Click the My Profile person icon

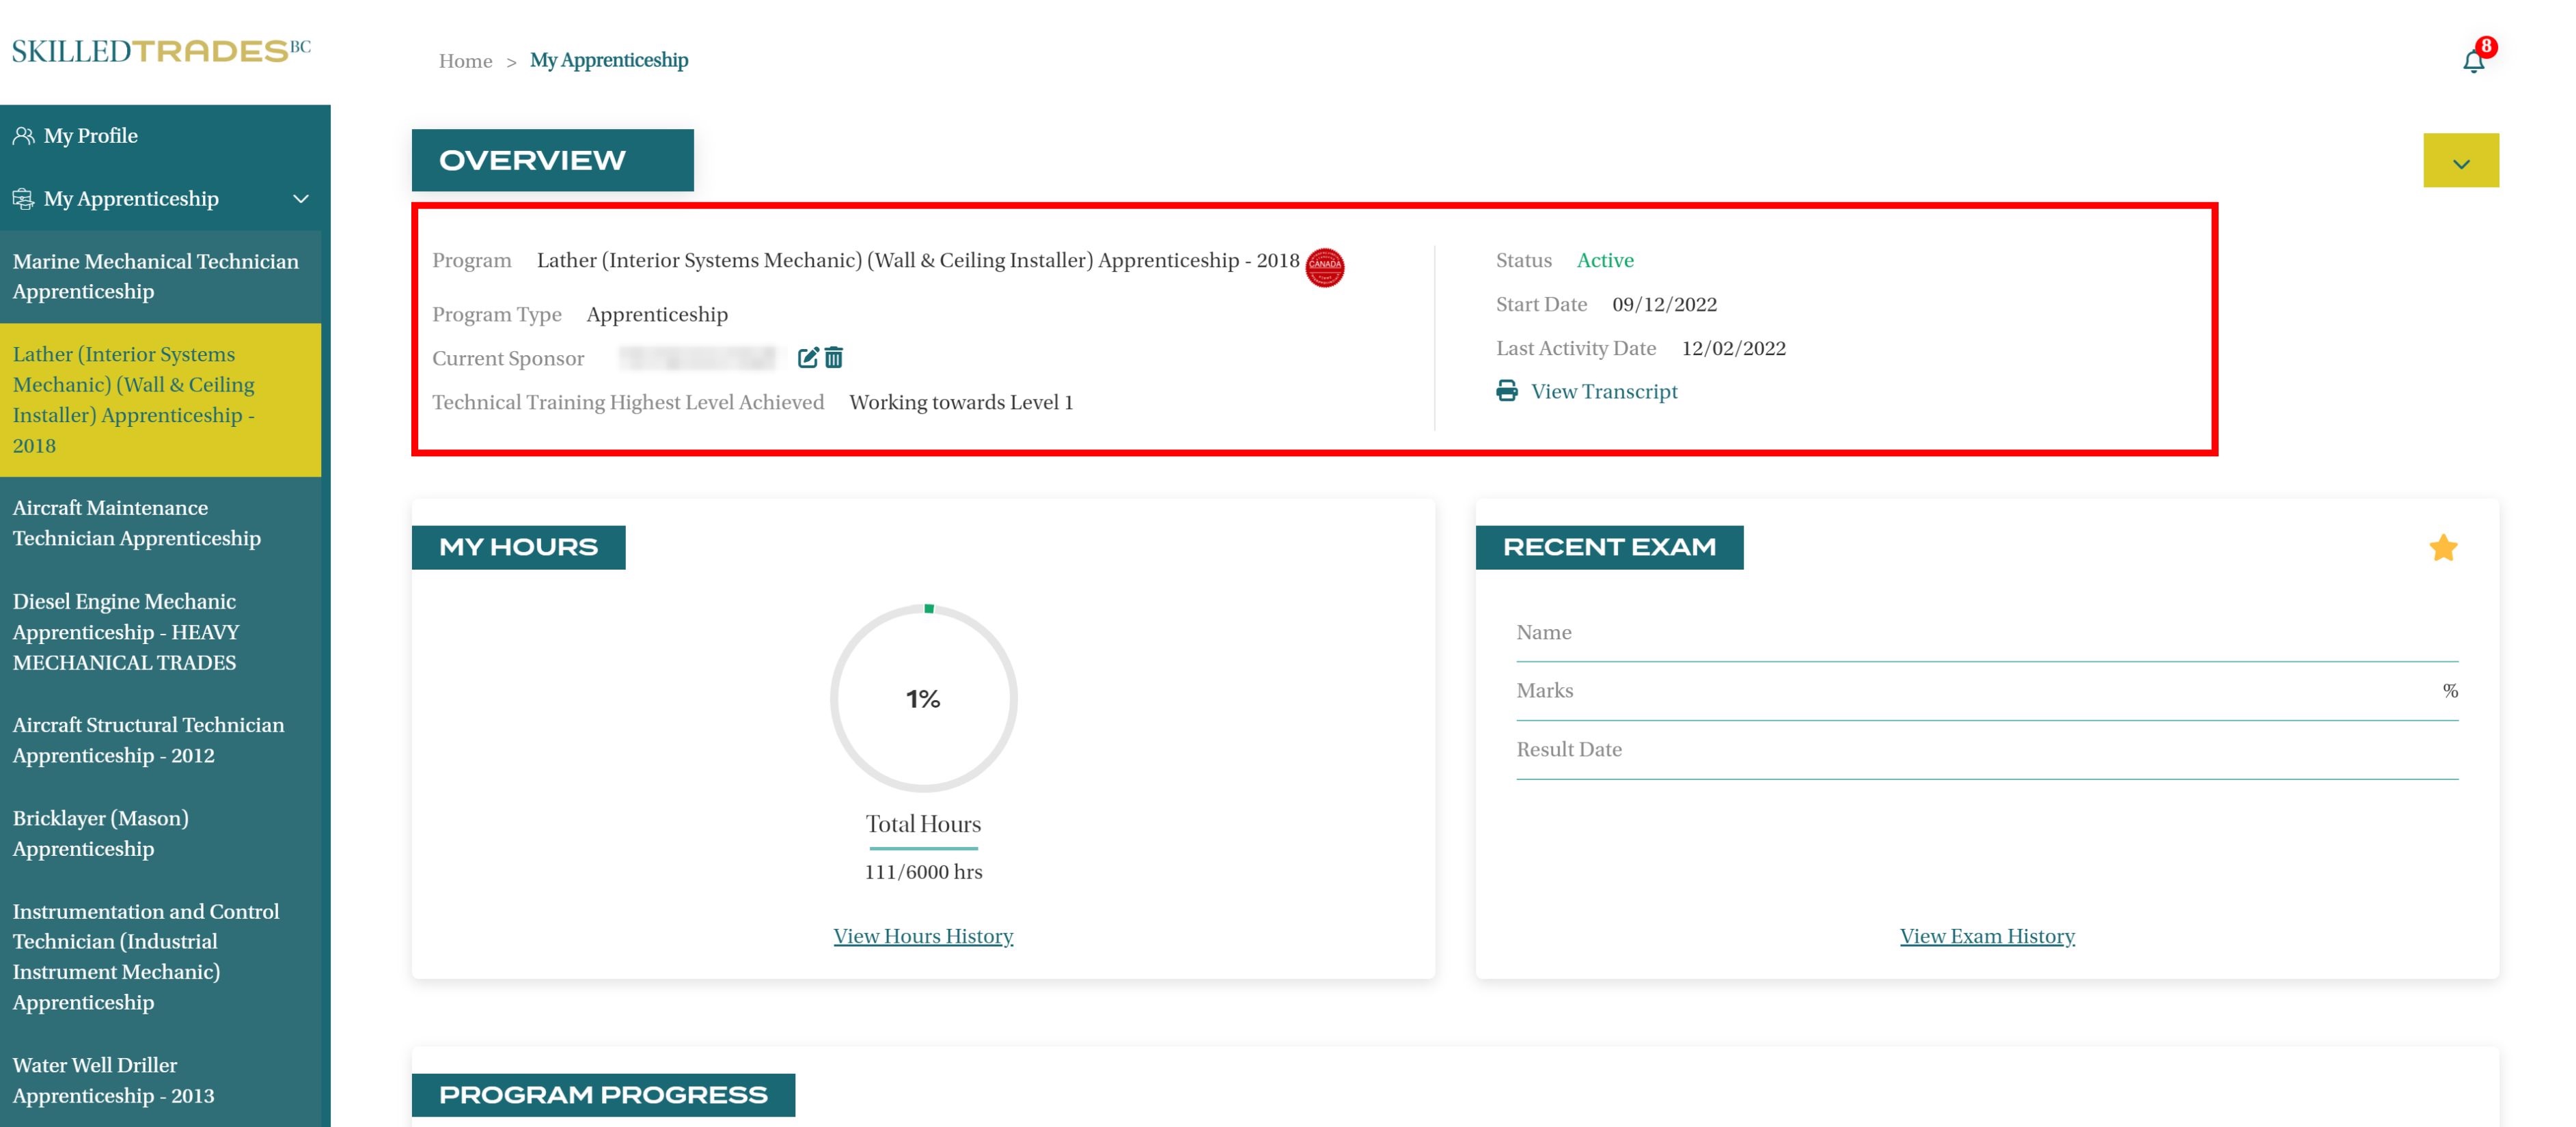pos(23,136)
